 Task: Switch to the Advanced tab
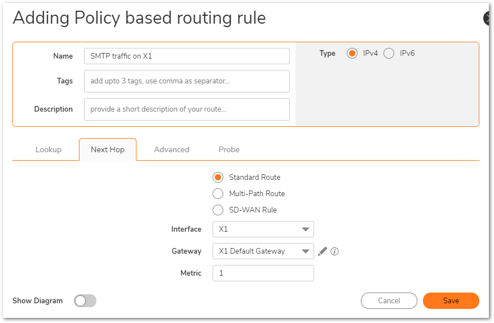(171, 149)
